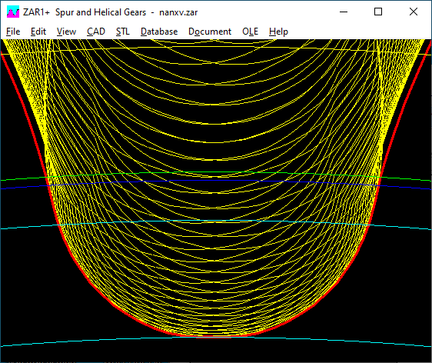Open the Document menu
Viewport: 432px width, 363px height.
(x=210, y=32)
